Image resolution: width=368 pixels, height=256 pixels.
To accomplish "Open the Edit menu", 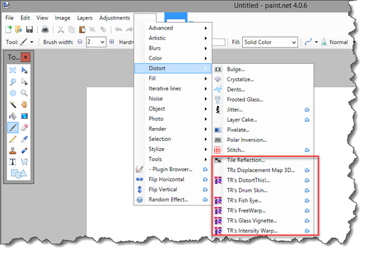I will 25,18.
